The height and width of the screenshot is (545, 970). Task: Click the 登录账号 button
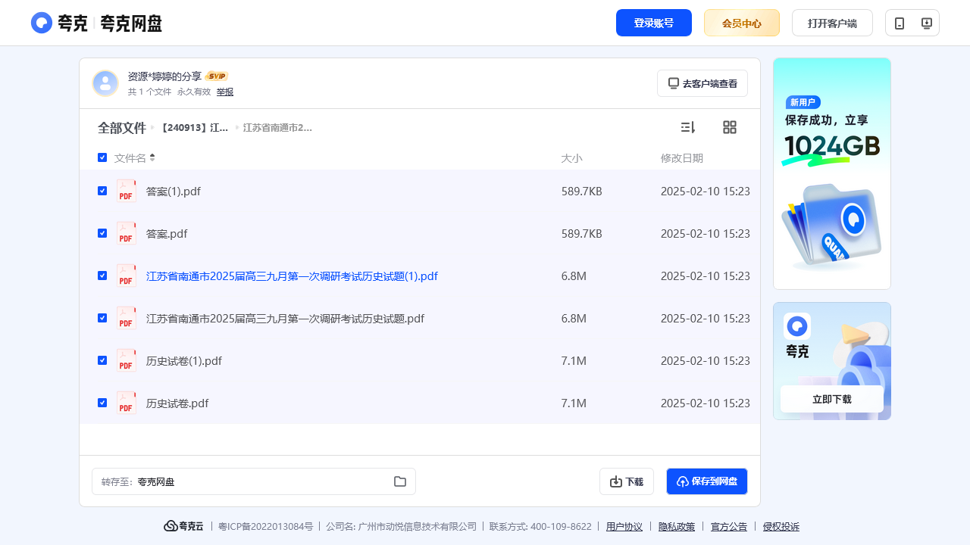pos(654,23)
